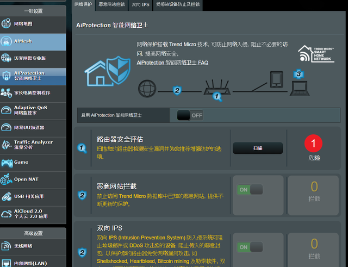
Task: Open the 网络地图 globe icon
Action: (x=6, y=23)
